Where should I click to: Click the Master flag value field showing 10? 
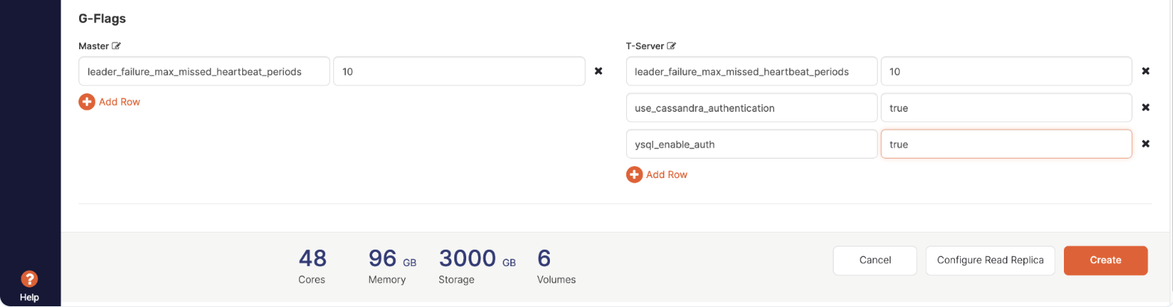(459, 72)
